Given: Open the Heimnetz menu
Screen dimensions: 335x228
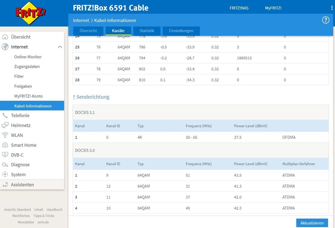Looking at the screenshot, I should point(21,125).
